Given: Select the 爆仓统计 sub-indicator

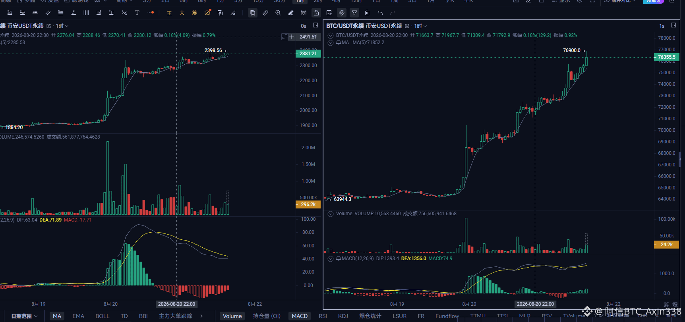Looking at the screenshot, I should click(x=370, y=316).
